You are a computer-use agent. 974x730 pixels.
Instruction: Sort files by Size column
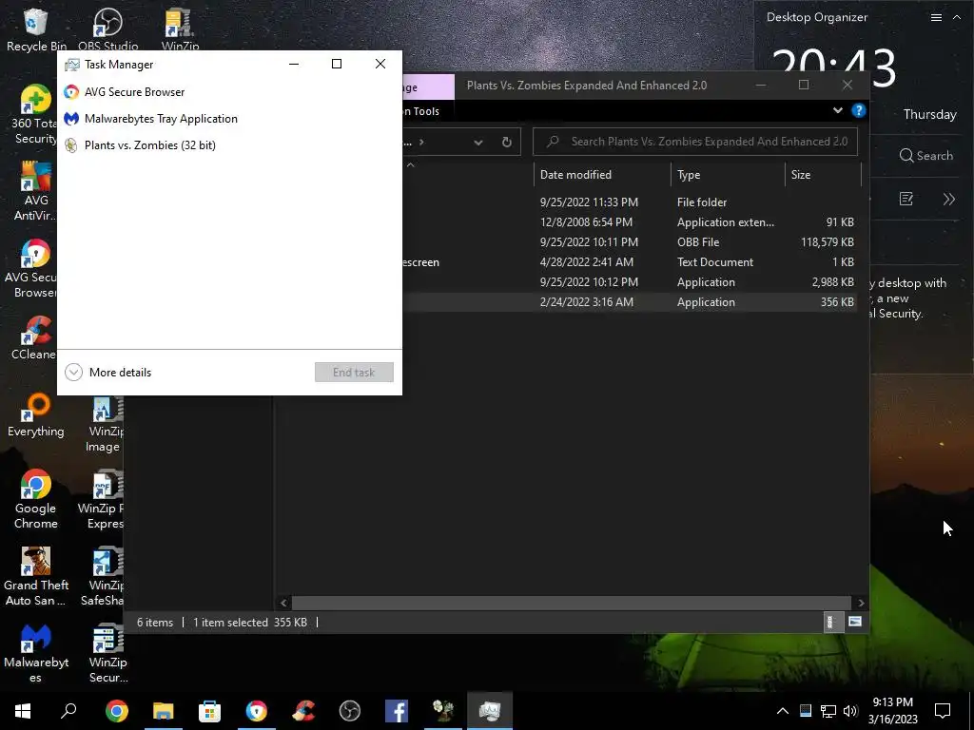click(823, 175)
